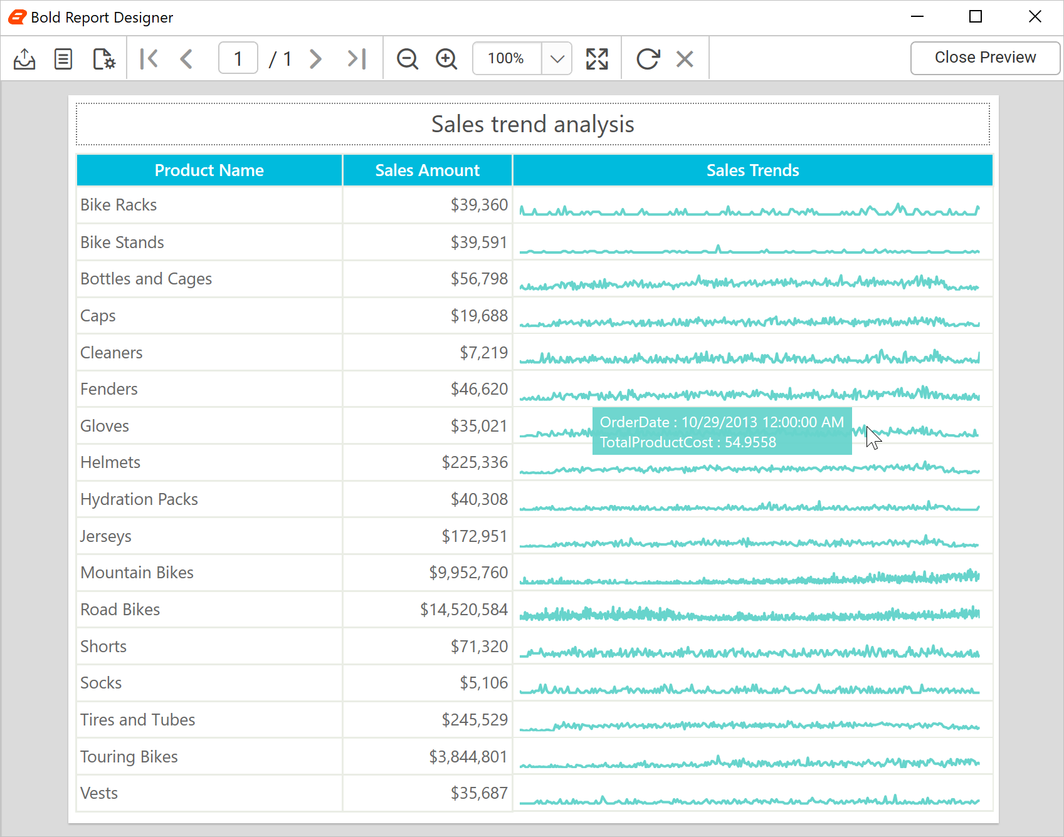Click the Vests sparkline chart
The image size is (1064, 837).
750,800
